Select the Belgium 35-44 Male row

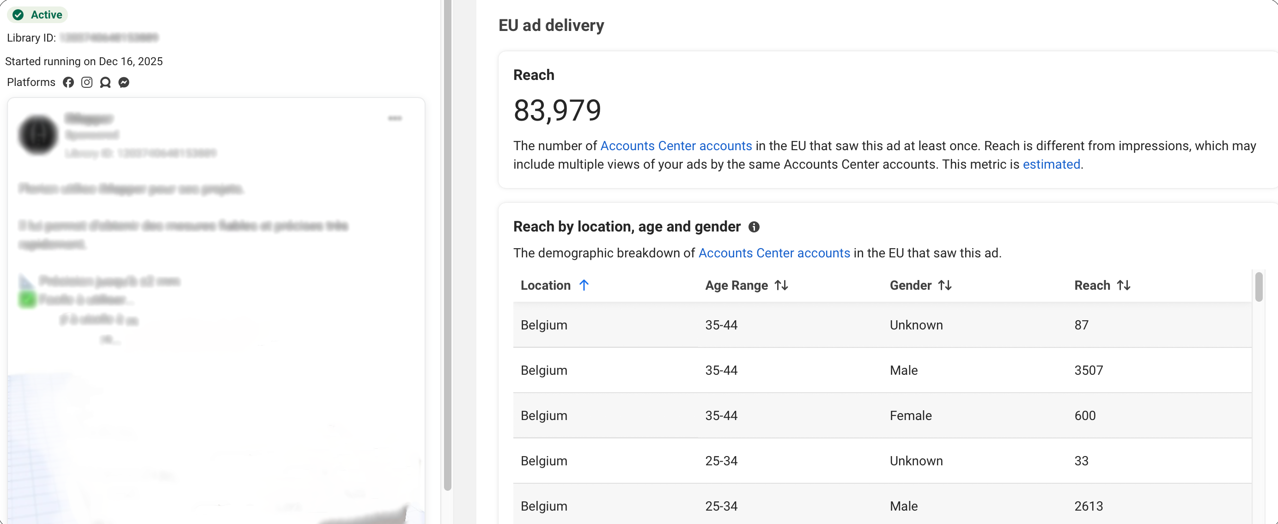click(794, 370)
